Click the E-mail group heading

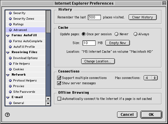pyautogui.click(x=17, y=97)
